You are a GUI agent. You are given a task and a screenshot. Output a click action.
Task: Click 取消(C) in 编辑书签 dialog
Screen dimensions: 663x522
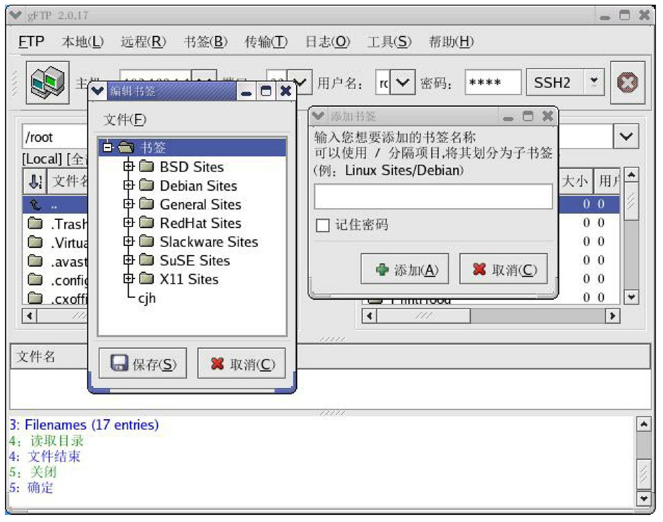(x=242, y=364)
